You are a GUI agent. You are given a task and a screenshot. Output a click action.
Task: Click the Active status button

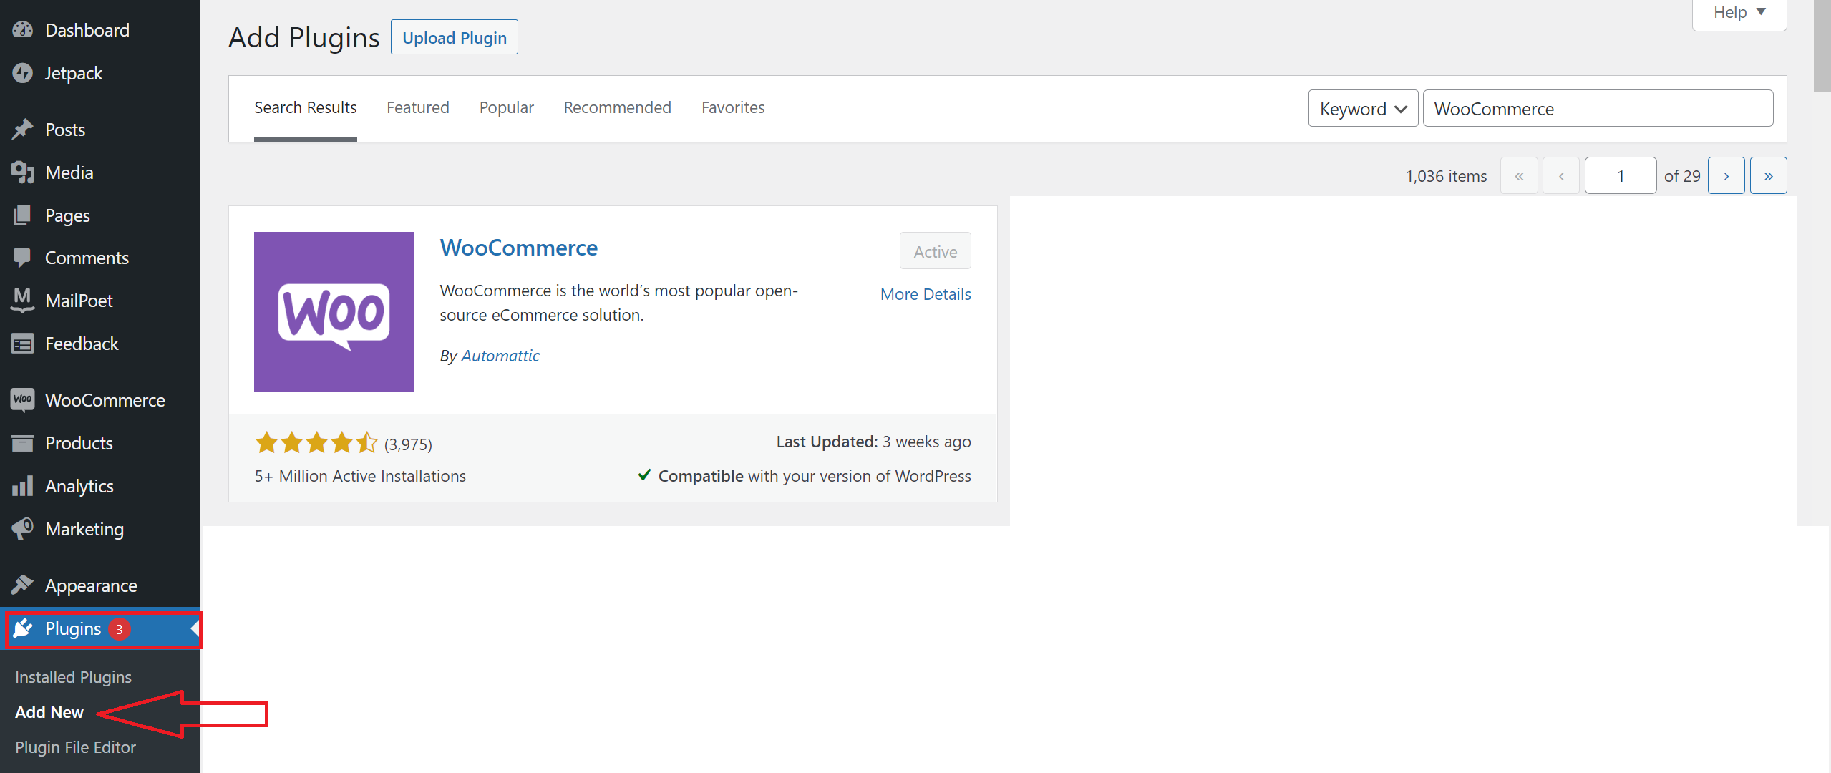pos(935,251)
